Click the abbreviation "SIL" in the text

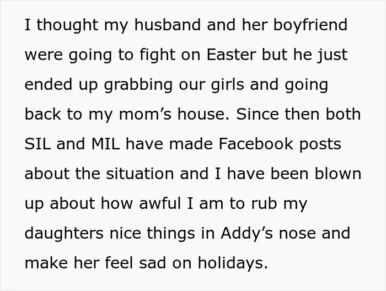37,144
